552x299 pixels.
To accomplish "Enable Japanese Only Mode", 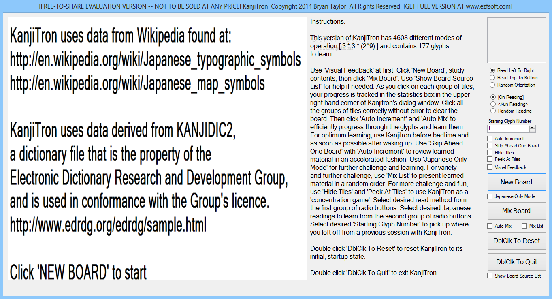I will click(x=512, y=196).
